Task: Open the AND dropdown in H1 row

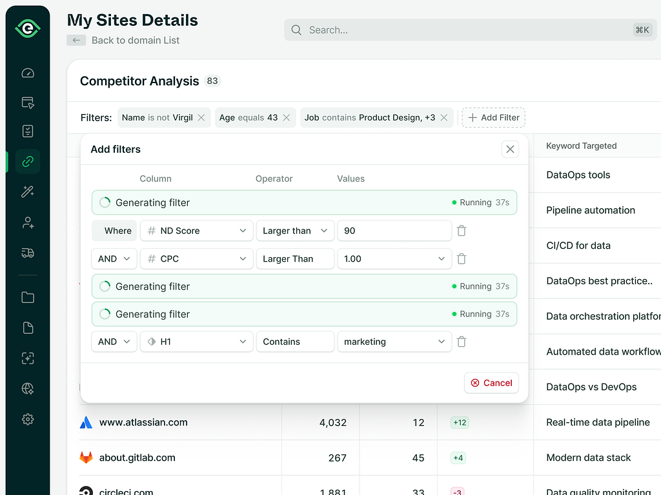Action: coord(114,342)
